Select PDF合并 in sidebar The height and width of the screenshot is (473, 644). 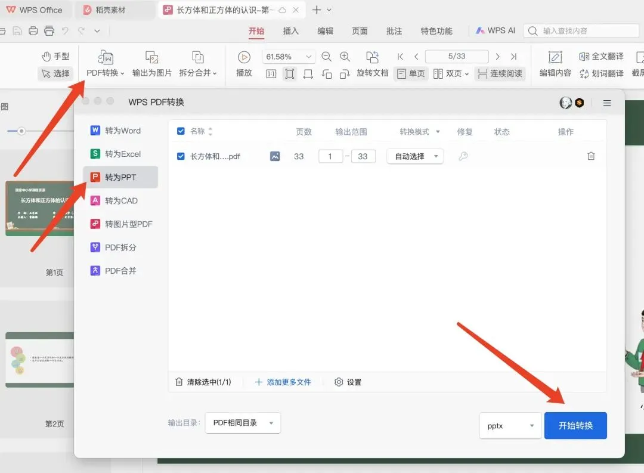click(120, 271)
